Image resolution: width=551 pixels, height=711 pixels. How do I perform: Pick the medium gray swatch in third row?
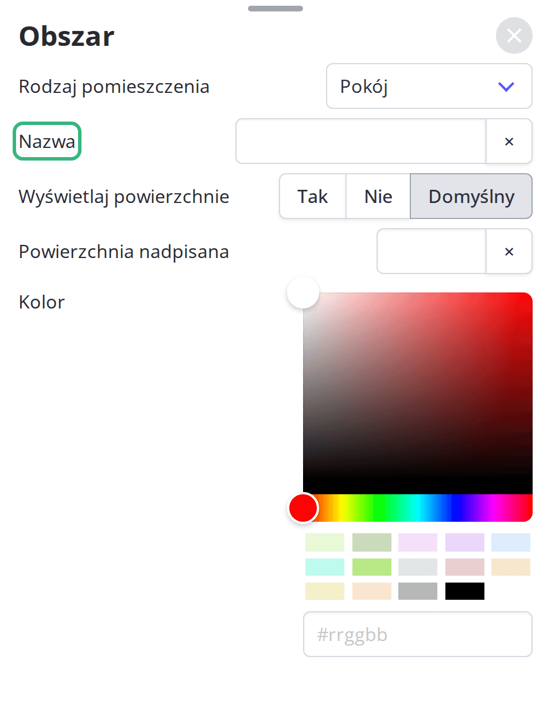pos(418,591)
